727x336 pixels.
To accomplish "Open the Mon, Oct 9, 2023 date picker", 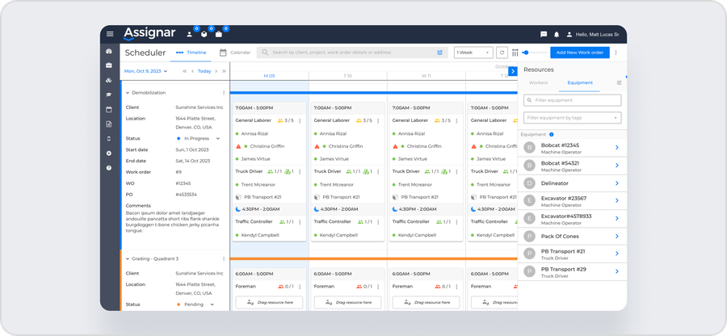I will (x=145, y=71).
